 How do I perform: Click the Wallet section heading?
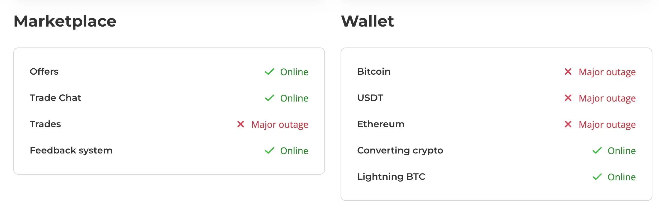click(368, 21)
